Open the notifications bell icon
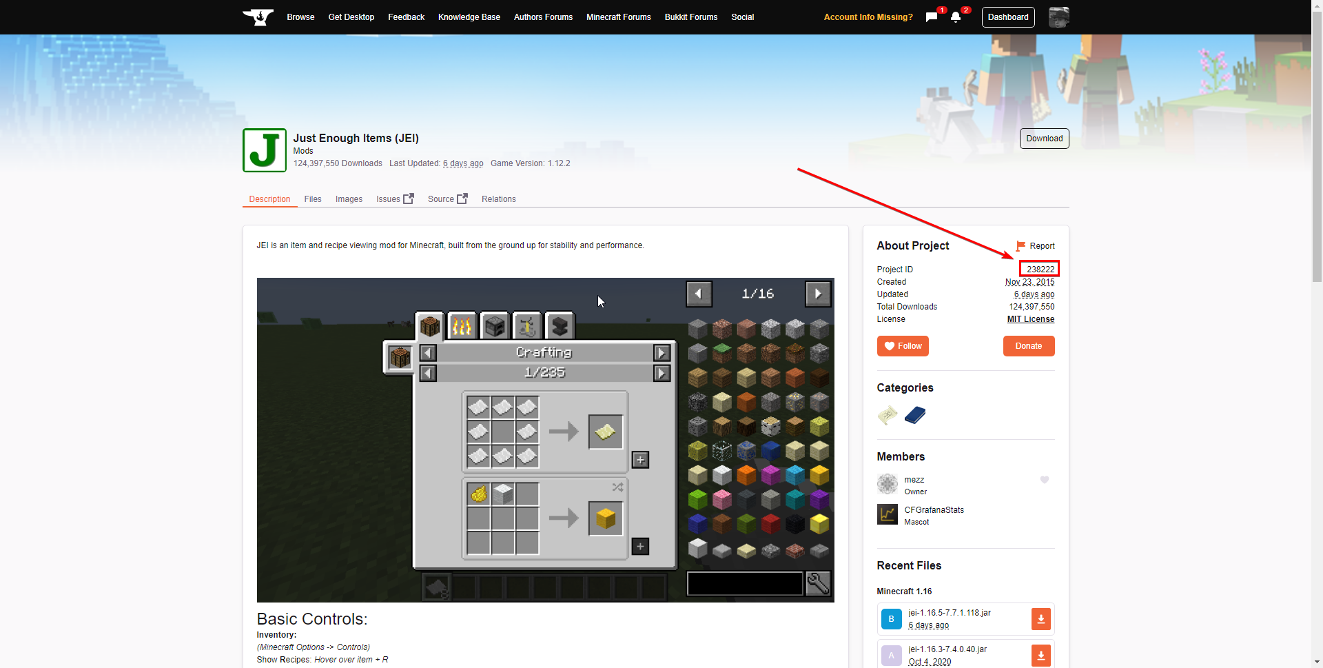This screenshot has width=1323, height=668. [x=956, y=17]
